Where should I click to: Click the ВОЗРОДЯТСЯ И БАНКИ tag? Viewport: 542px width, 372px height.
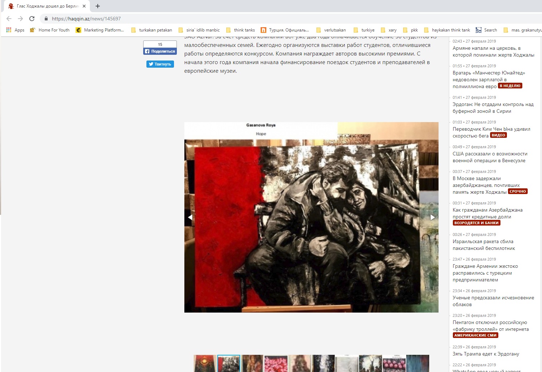pos(476,223)
